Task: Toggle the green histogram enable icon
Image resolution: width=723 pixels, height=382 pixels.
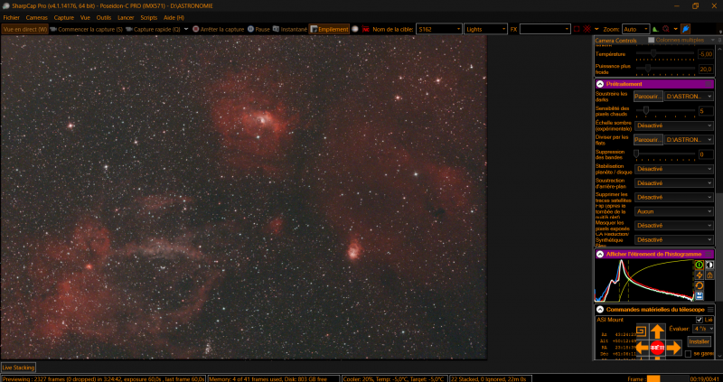Action: click(699, 265)
